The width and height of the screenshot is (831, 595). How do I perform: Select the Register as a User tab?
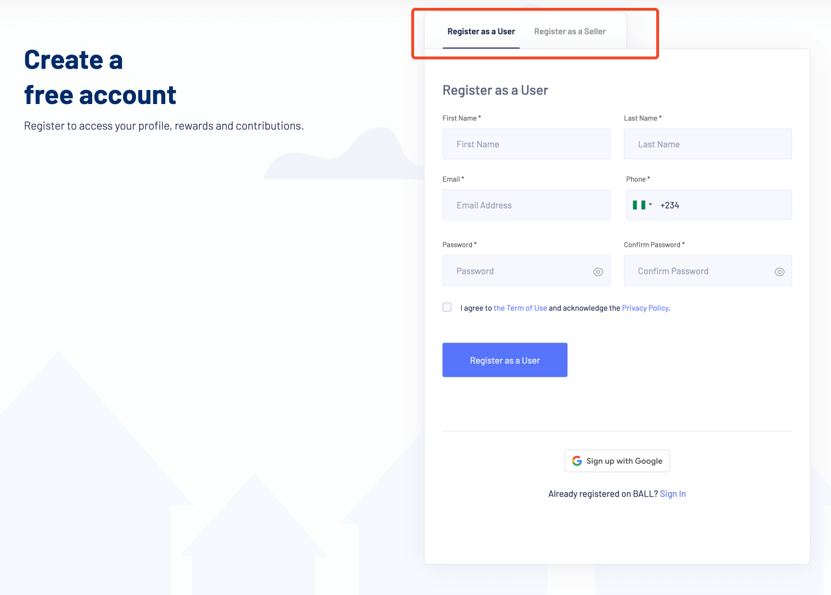(481, 31)
